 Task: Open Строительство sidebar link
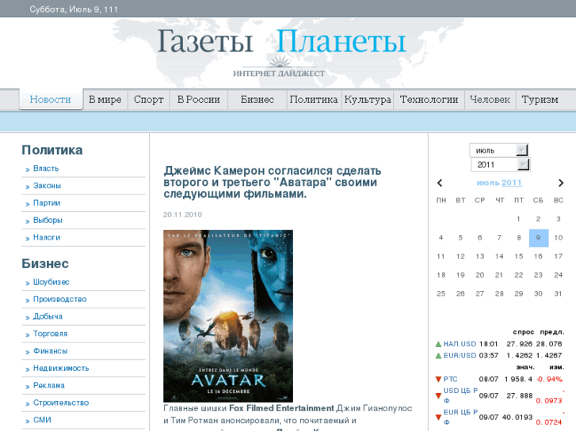coord(61,403)
